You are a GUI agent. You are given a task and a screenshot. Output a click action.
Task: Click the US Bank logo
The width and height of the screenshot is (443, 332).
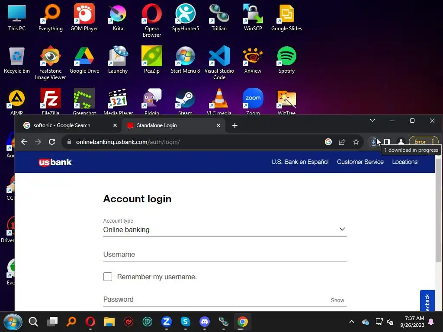(x=55, y=163)
